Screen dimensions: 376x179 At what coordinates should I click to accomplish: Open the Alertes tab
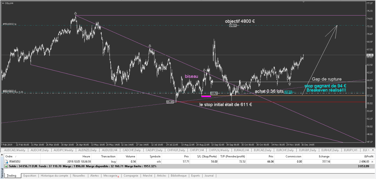click(x=94, y=176)
